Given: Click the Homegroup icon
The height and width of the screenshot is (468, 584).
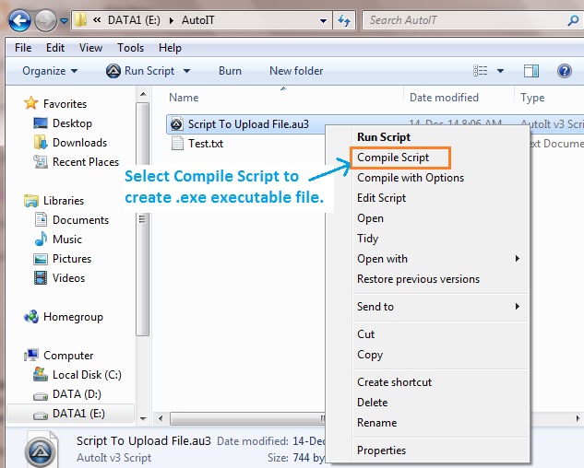Looking at the screenshot, I should pyautogui.click(x=31, y=317).
